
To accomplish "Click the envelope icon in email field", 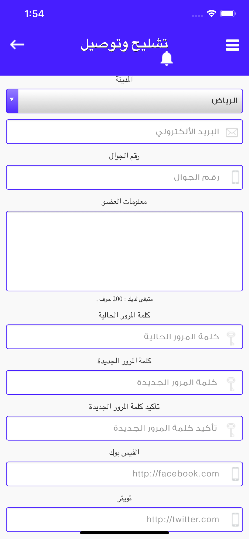I will click(232, 132).
